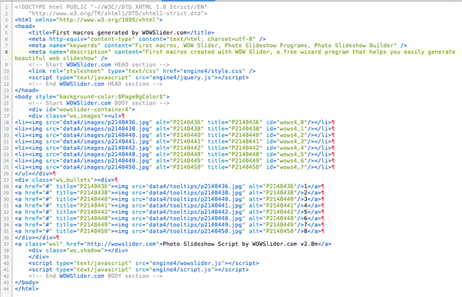Click line number 27 in the gutter

point(6,180)
